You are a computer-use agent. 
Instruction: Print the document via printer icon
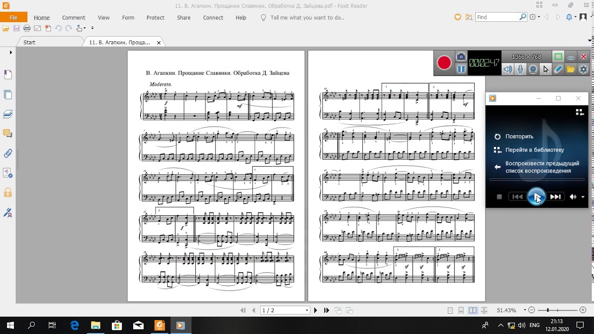27,28
